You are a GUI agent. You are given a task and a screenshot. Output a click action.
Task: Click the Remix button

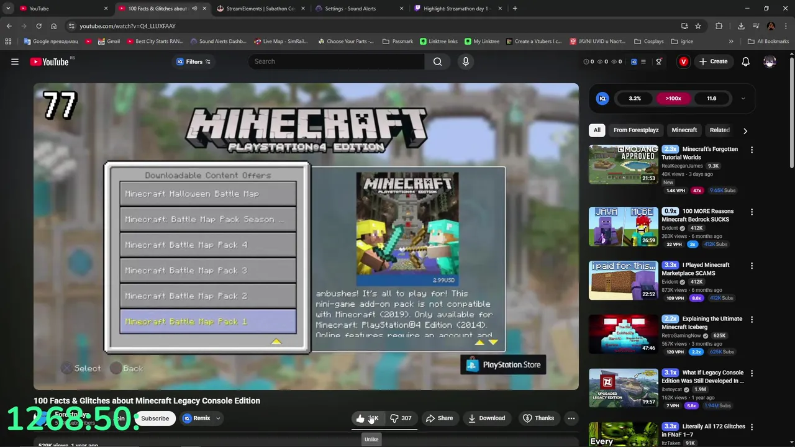202,418
